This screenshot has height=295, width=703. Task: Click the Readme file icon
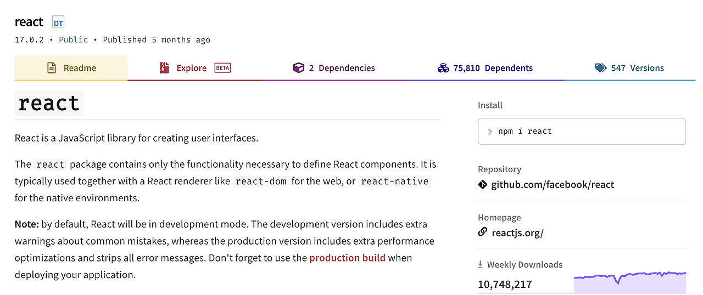pos(52,68)
